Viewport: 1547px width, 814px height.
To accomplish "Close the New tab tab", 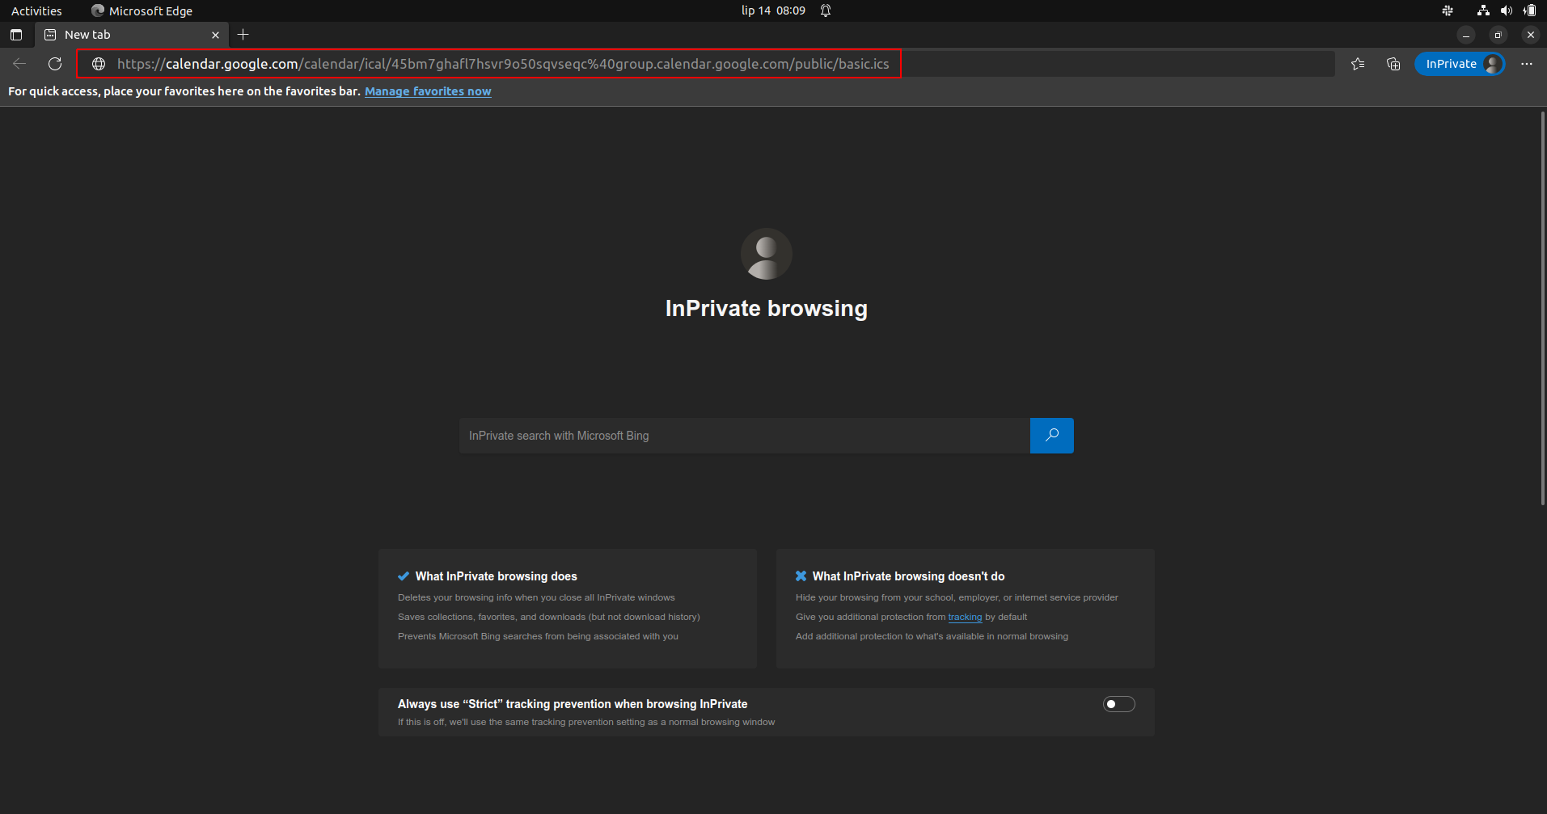I will point(215,35).
